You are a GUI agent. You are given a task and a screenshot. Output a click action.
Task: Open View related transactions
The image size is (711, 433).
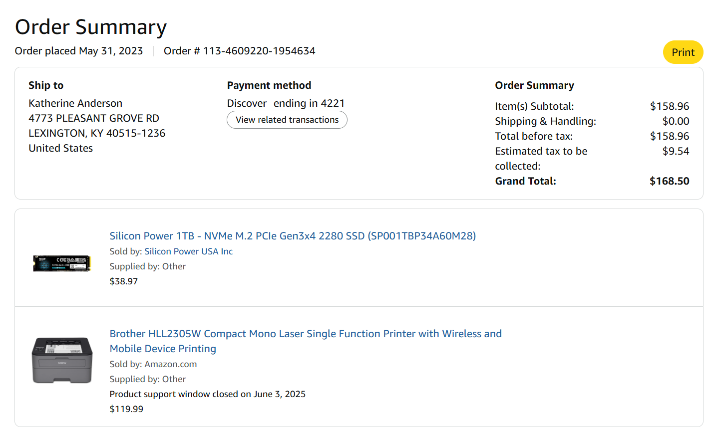pos(287,120)
